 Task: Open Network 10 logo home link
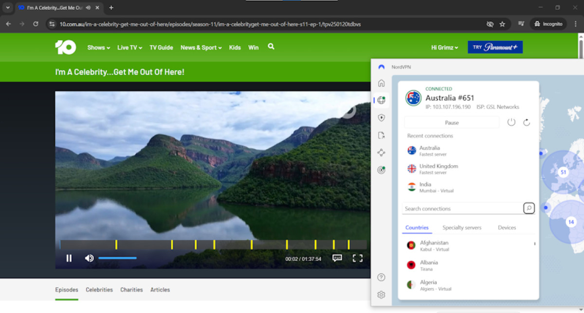pyautogui.click(x=65, y=47)
